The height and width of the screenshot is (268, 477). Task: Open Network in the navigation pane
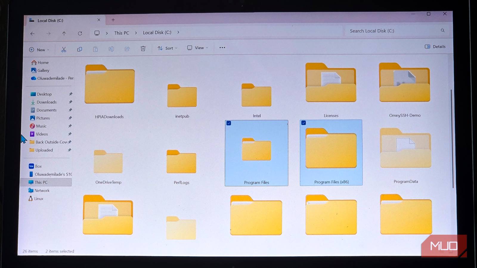tap(39, 191)
